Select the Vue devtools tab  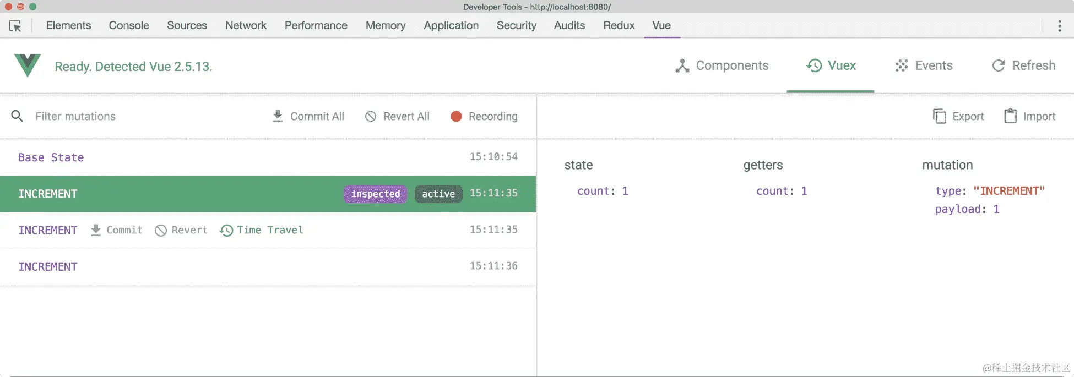pos(661,25)
